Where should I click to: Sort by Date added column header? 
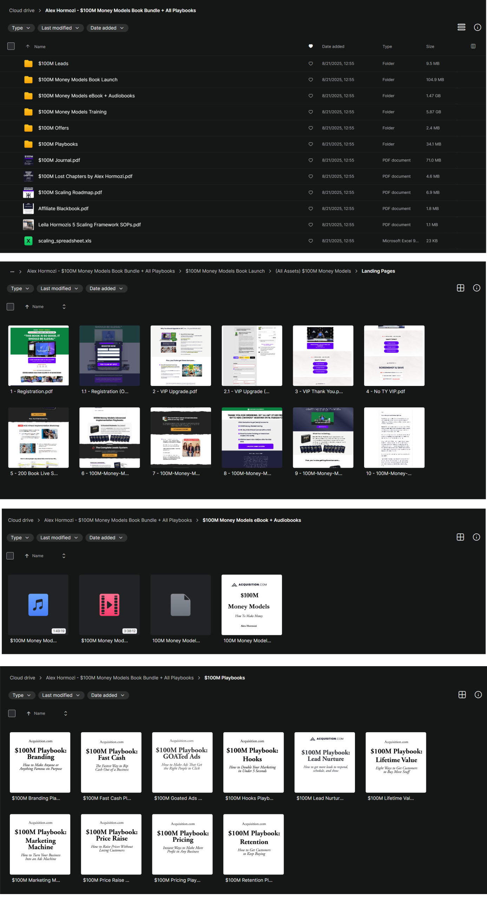tap(333, 46)
